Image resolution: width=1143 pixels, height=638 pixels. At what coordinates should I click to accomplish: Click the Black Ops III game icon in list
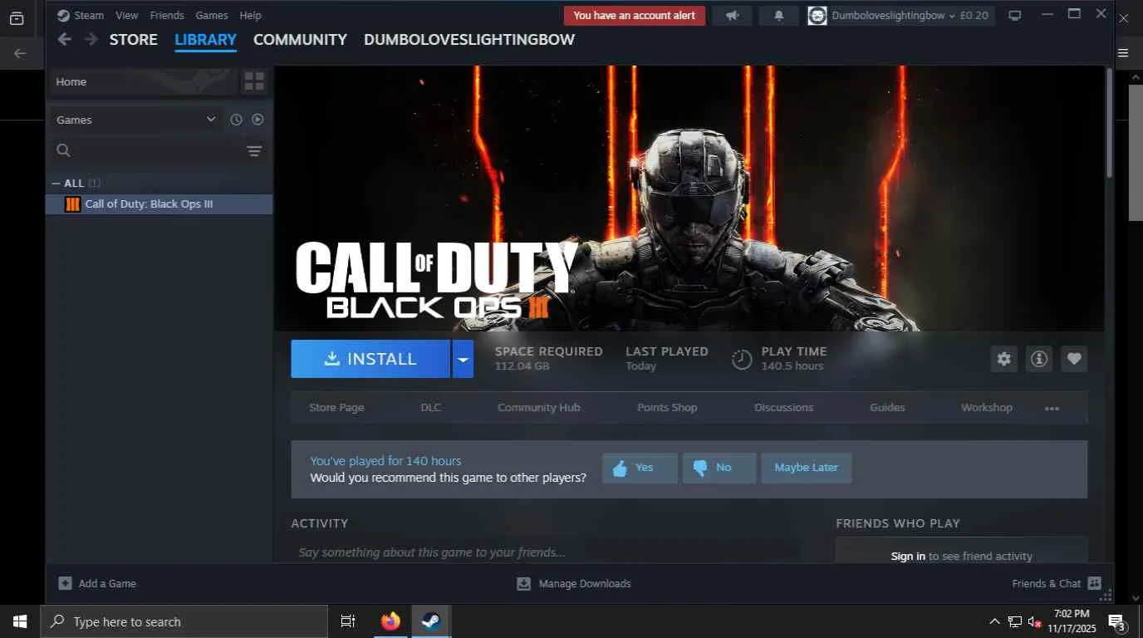pos(72,204)
